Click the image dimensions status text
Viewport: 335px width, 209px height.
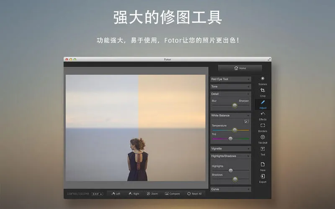pyautogui.click(x=78, y=194)
